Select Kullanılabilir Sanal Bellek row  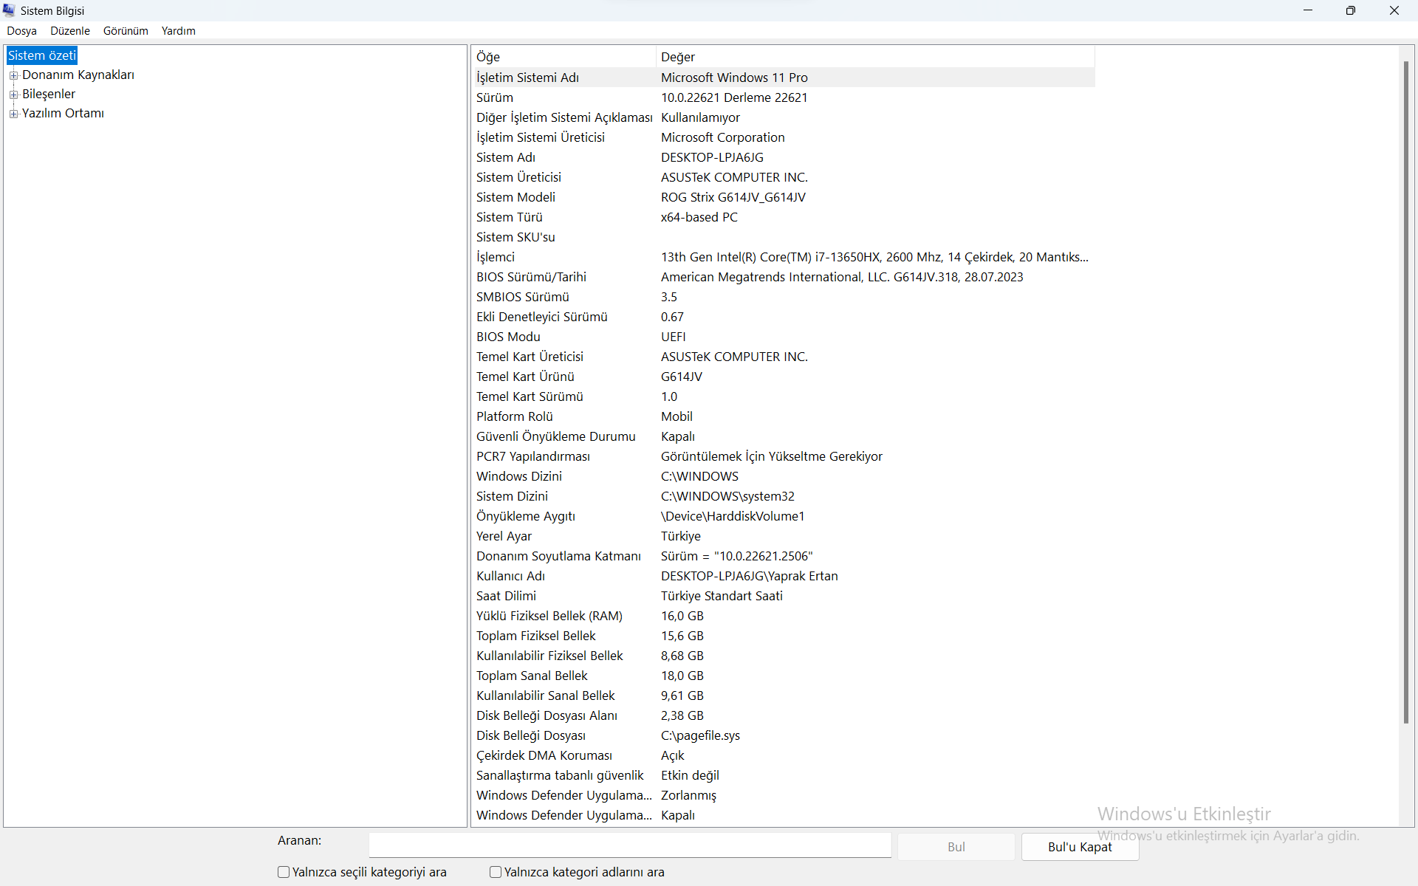[784, 696]
